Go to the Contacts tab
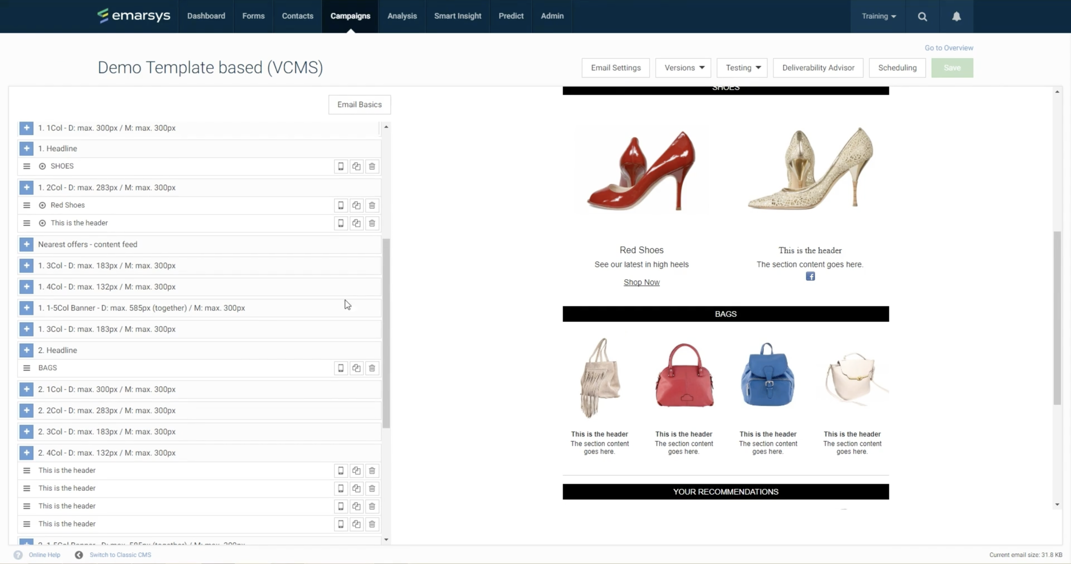 click(297, 16)
